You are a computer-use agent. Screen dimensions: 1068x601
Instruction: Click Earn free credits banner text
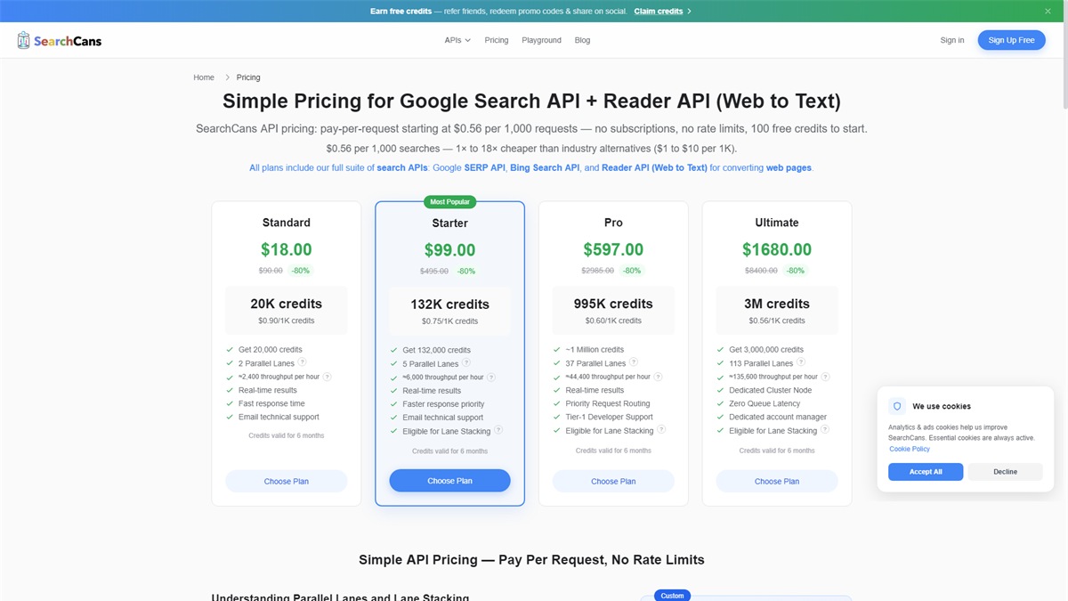[400, 12]
